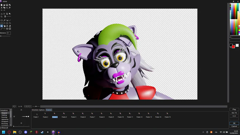Select the Line tool
The image size is (240, 135).
pos(10,20)
